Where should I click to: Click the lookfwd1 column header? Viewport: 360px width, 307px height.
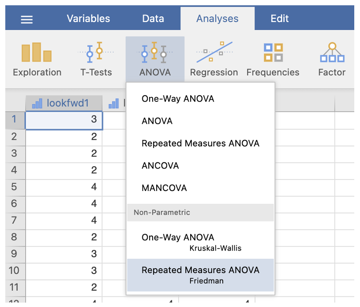point(64,103)
